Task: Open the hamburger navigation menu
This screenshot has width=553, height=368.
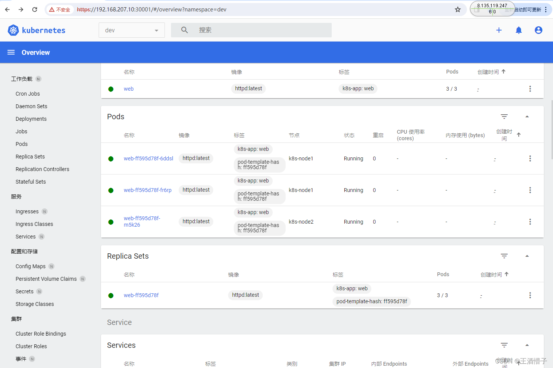Action: [11, 52]
